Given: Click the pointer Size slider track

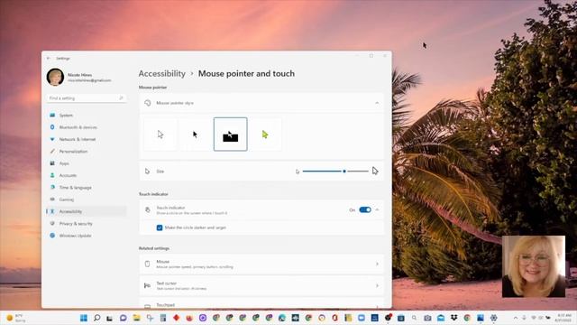Looking at the screenshot, I should click(335, 172).
